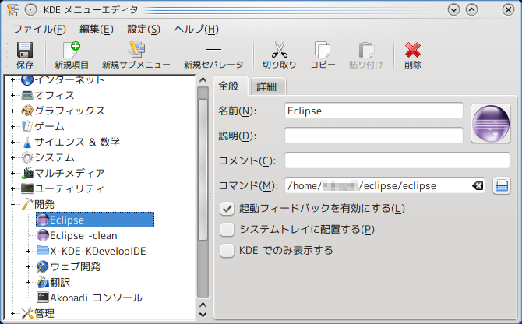The image size is (522, 324).
Task: Clear the command field with the erase icon
Action: pyautogui.click(x=478, y=185)
